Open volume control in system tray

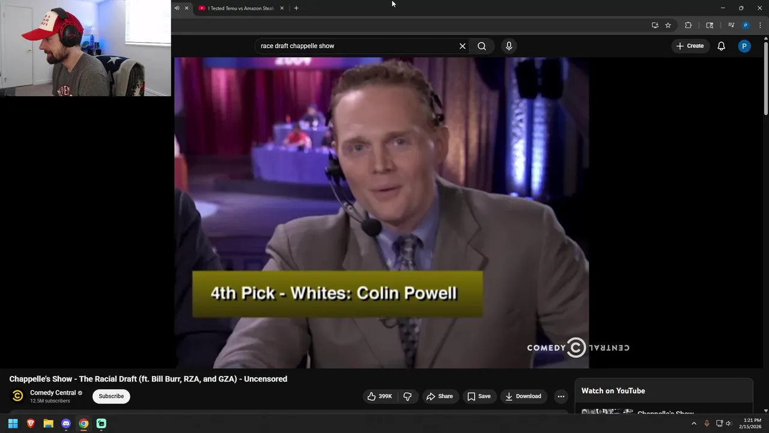click(x=729, y=423)
